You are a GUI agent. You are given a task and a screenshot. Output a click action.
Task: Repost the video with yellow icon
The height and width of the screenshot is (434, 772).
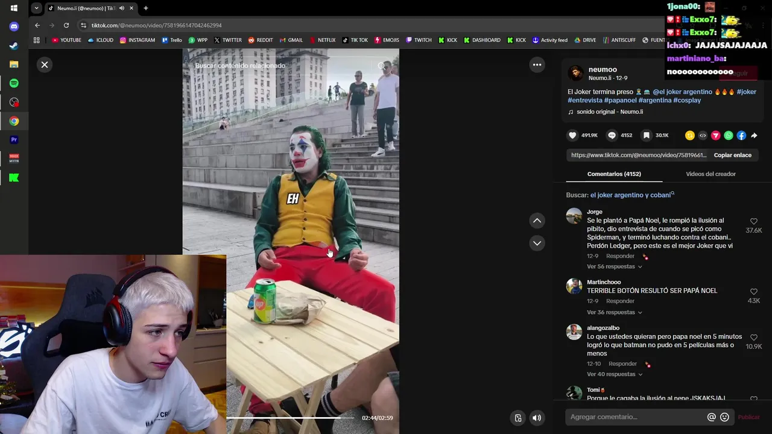tap(689, 136)
